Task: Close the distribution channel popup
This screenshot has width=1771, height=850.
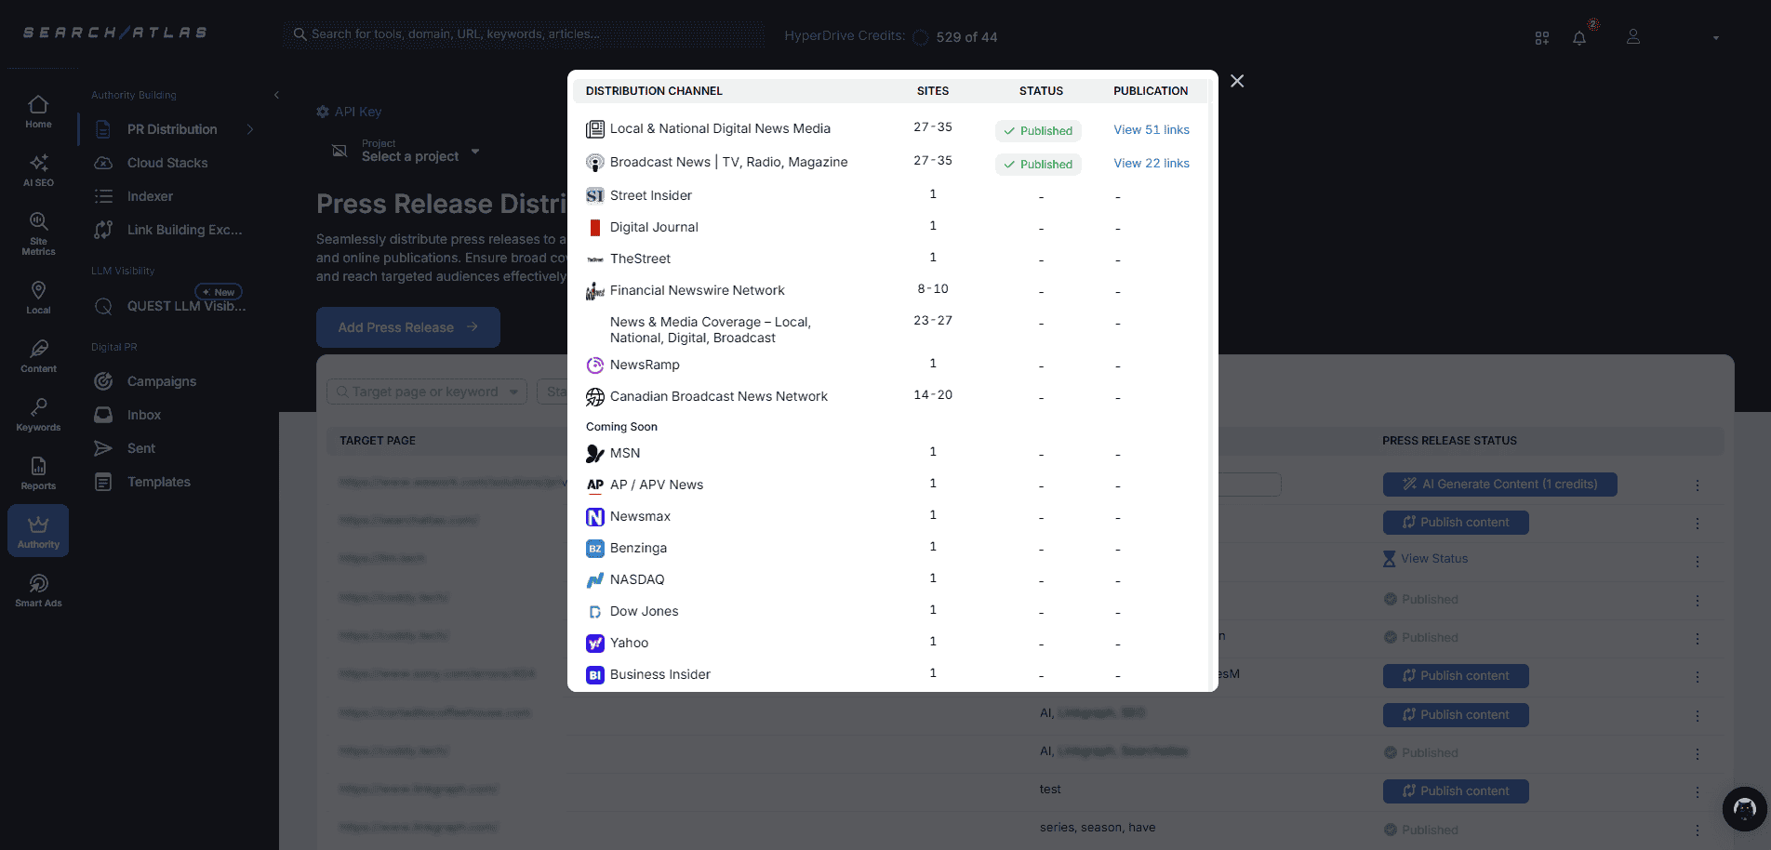Action: tap(1236, 82)
